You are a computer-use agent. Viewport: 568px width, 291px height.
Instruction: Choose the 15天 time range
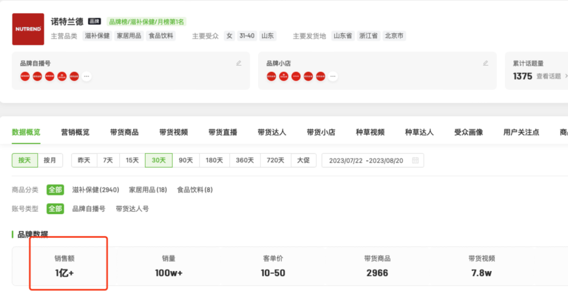click(x=132, y=160)
